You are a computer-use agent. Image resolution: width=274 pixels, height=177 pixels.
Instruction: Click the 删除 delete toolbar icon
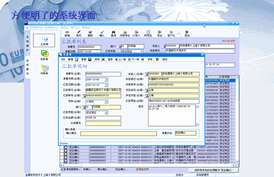coord(90,32)
